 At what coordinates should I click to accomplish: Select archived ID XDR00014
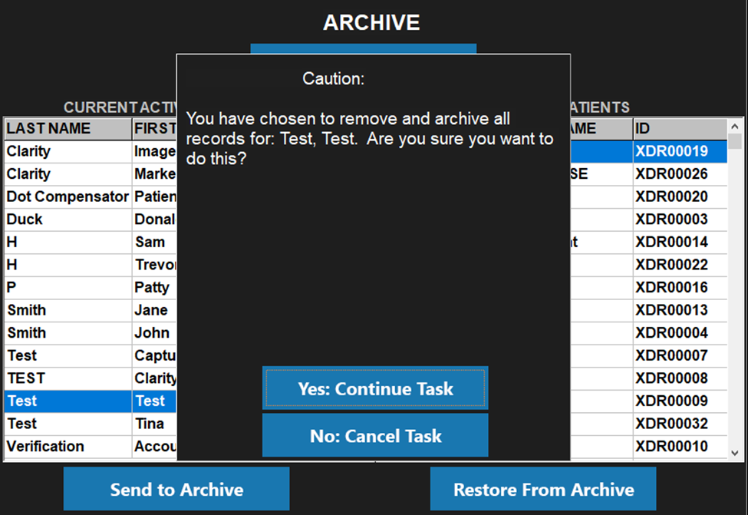tap(680, 242)
